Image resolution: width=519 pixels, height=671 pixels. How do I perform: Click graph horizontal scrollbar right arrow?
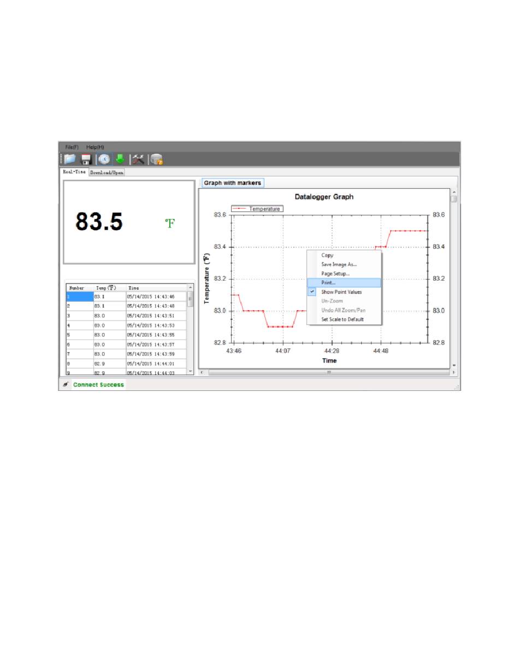tap(453, 372)
